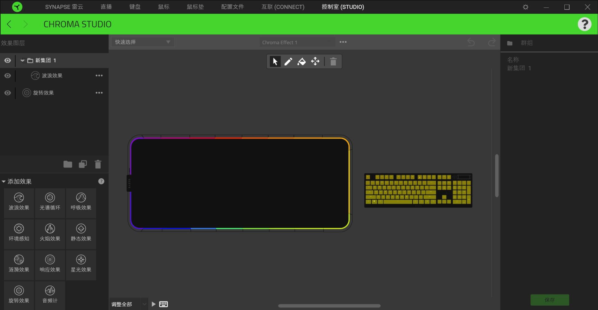Open the settings gear icon
The image size is (598, 310).
click(x=525, y=7)
